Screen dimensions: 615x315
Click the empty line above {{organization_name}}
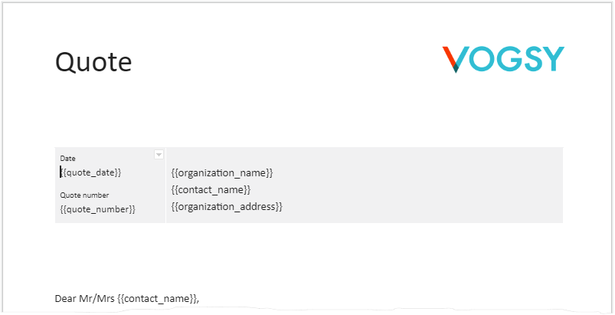[365, 157]
